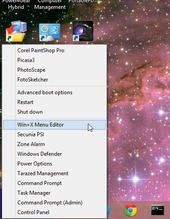Choose Command Prompt (Admin)

[x=55, y=203]
